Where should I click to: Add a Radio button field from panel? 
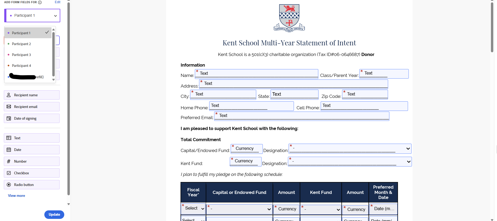32,185
